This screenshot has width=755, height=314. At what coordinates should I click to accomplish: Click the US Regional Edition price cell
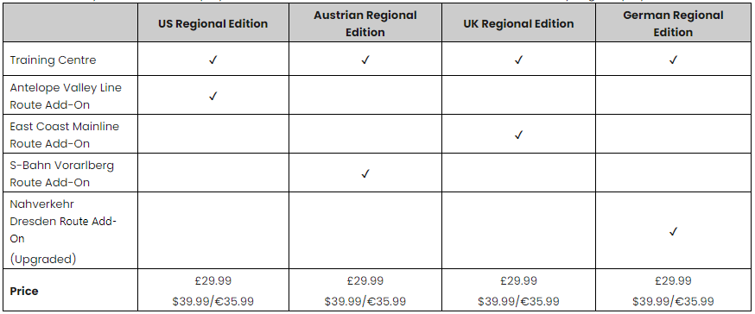(213, 291)
